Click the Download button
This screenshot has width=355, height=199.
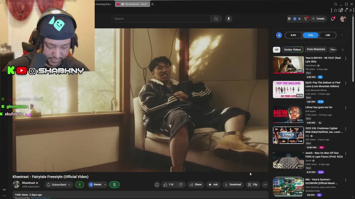click(x=233, y=185)
